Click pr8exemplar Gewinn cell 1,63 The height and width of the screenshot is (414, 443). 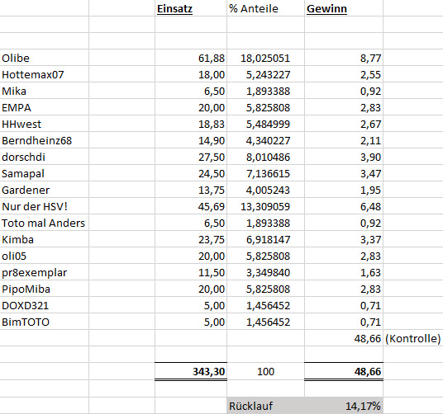344,272
